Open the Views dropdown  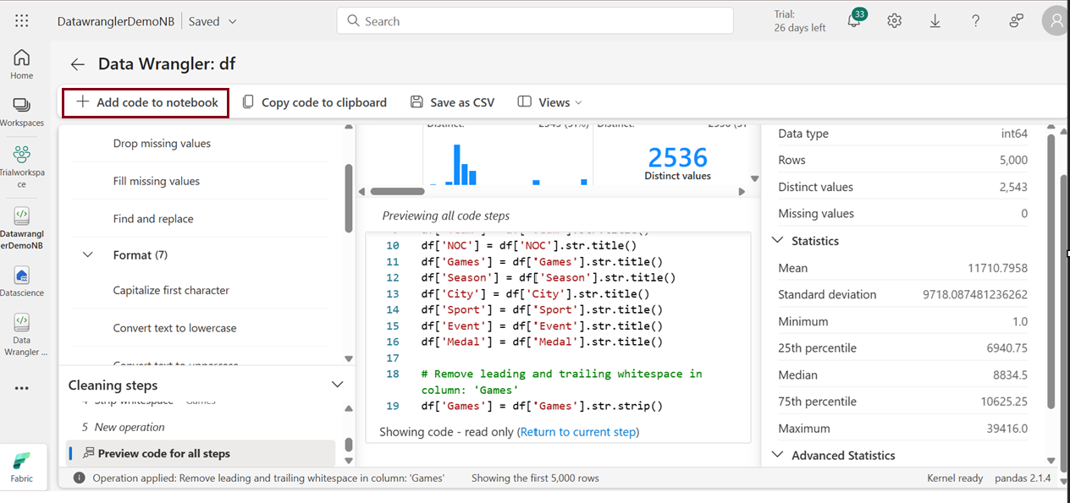pyautogui.click(x=550, y=102)
